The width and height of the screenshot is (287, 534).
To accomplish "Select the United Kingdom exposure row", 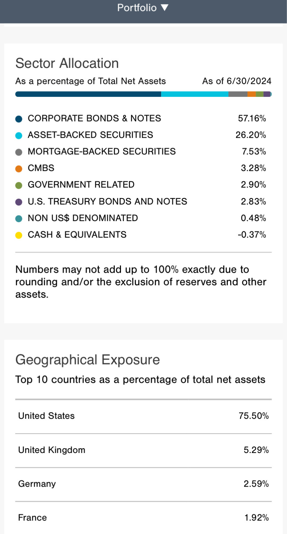I will tap(143, 450).
